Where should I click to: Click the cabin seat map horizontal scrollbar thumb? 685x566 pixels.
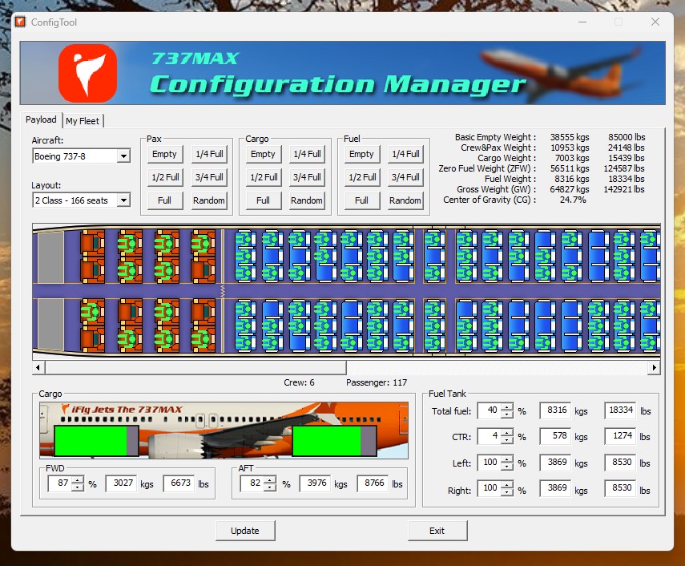pyautogui.click(x=195, y=367)
